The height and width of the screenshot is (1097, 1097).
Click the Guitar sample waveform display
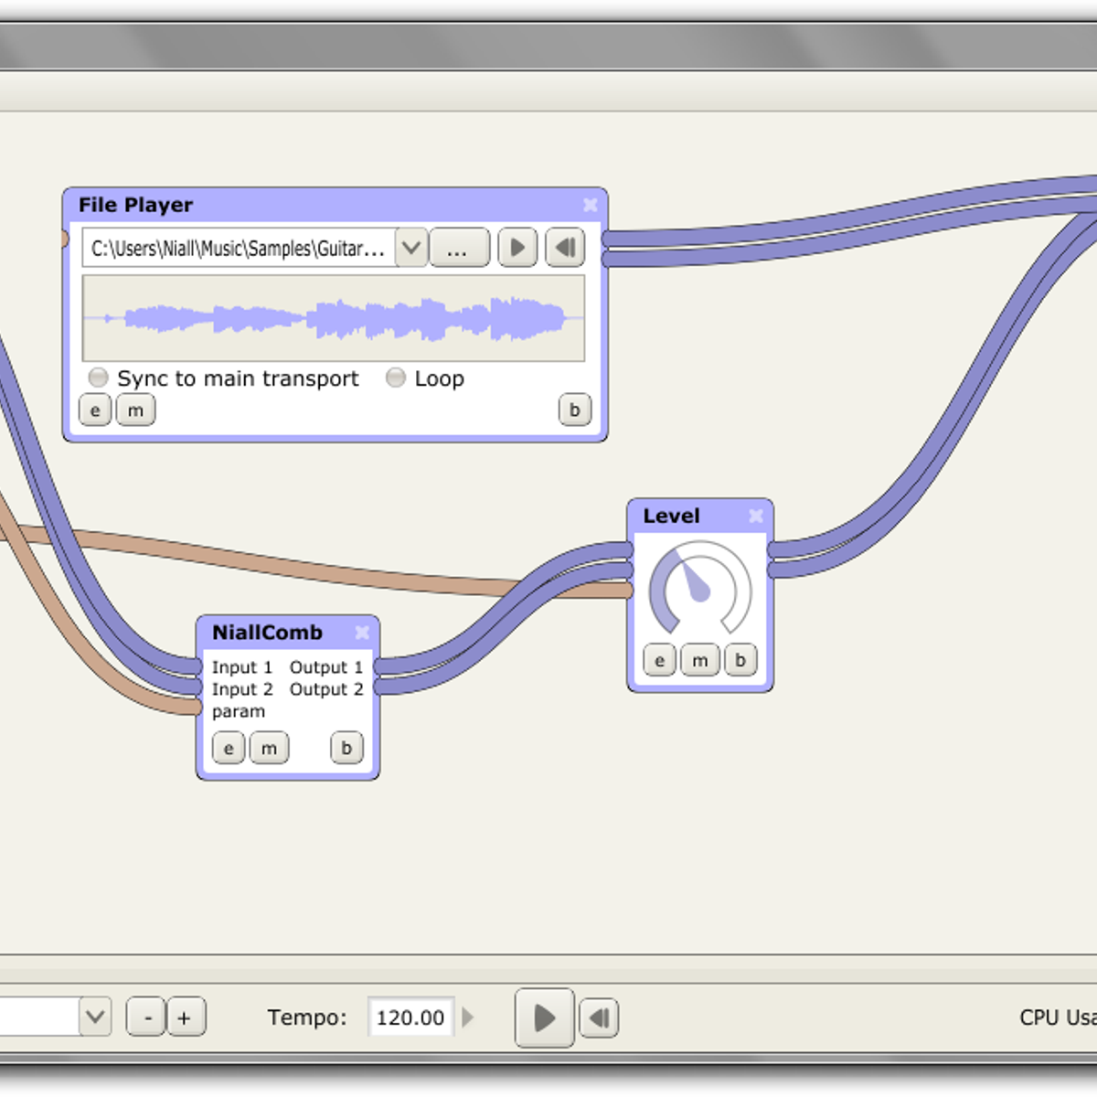click(x=334, y=316)
